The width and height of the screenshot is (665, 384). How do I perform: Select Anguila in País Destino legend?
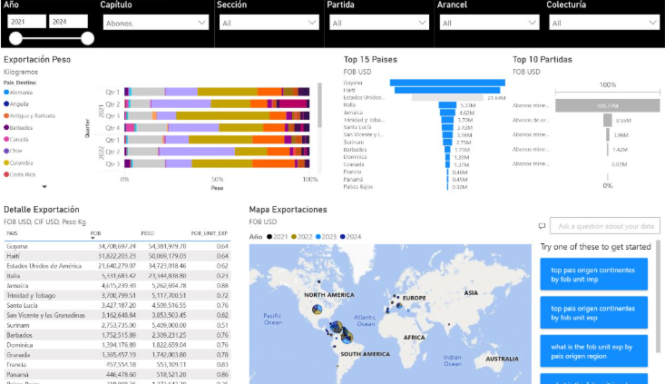click(x=16, y=104)
